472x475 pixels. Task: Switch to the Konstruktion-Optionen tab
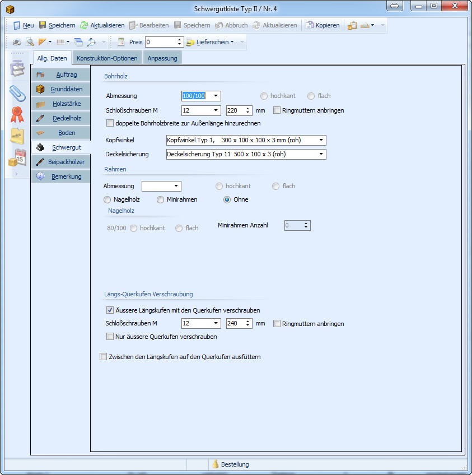coord(107,58)
